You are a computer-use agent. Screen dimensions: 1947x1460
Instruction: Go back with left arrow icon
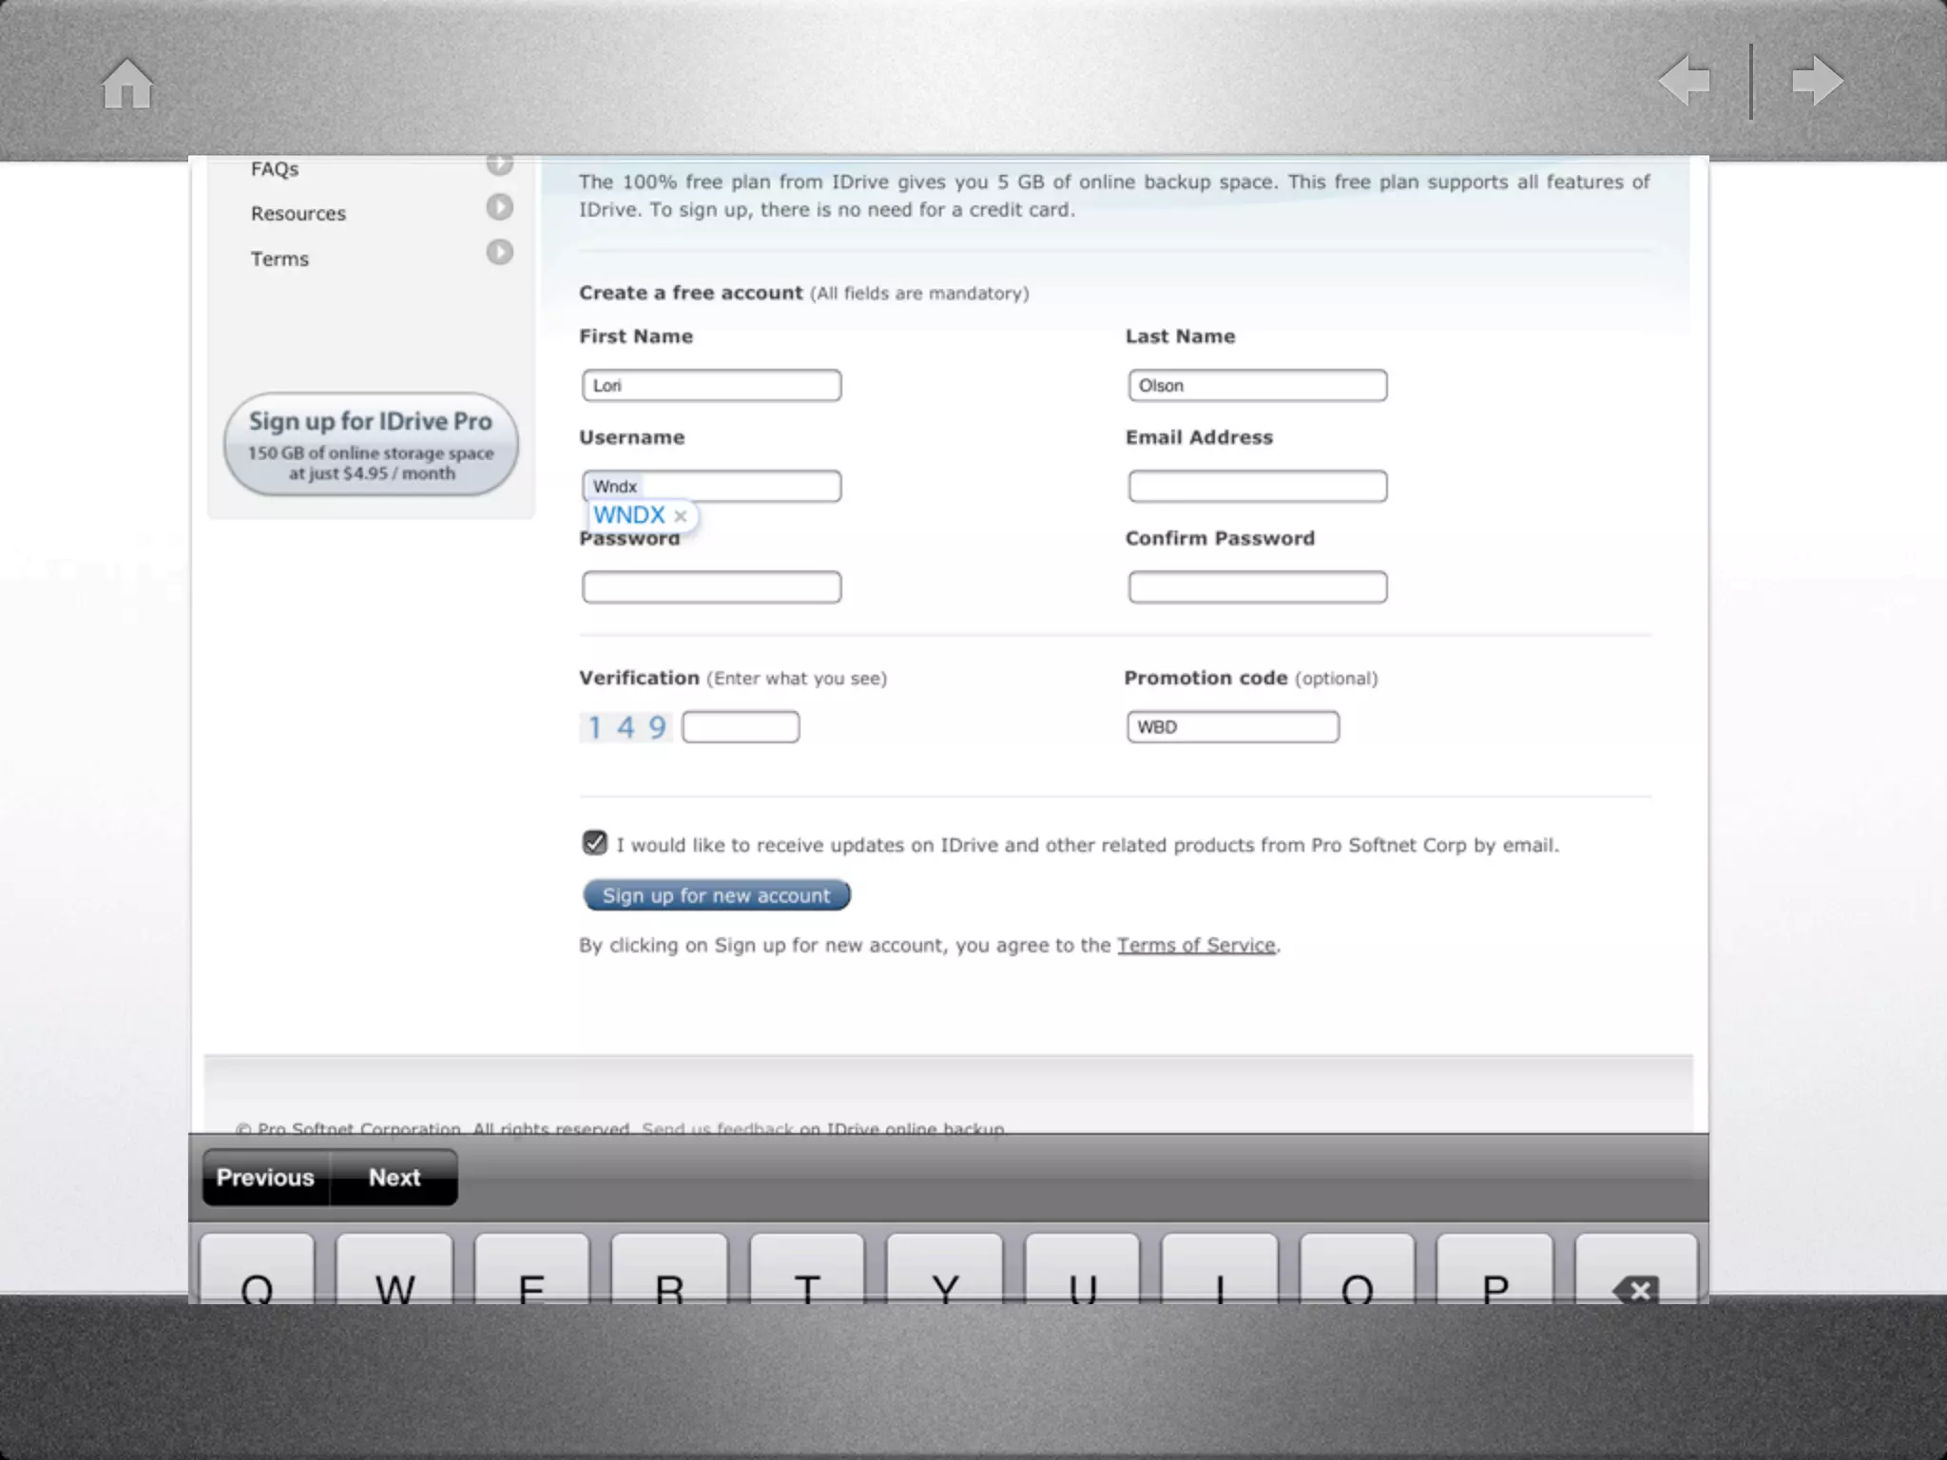click(1685, 81)
